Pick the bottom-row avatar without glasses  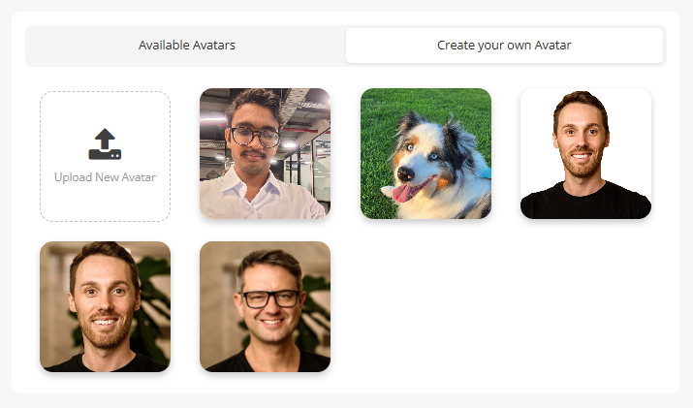point(105,306)
